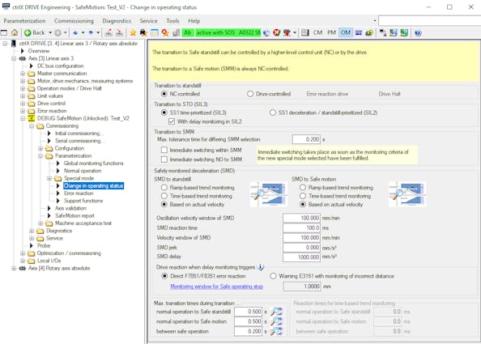Select 'Warning E3151 with monitoring of incorrect distance'

pyautogui.click(x=273, y=276)
